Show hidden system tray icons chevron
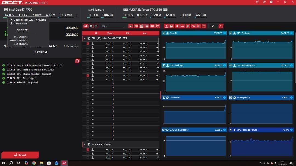Image resolution: width=296 pixels, height=166 pixels. coord(261,163)
